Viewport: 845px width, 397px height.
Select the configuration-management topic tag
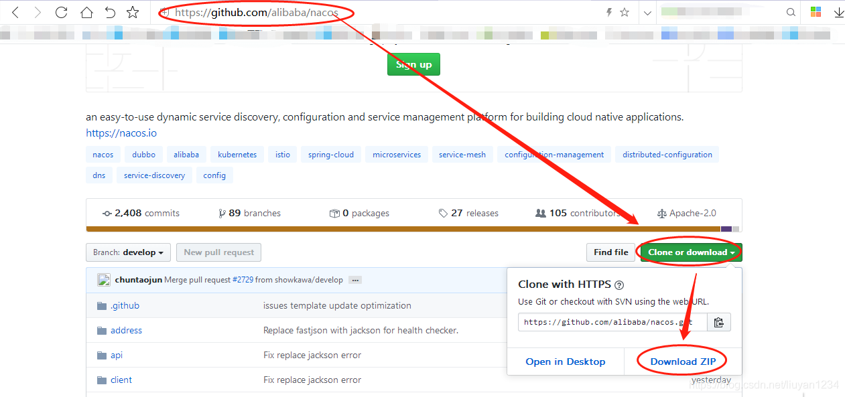[x=554, y=155]
